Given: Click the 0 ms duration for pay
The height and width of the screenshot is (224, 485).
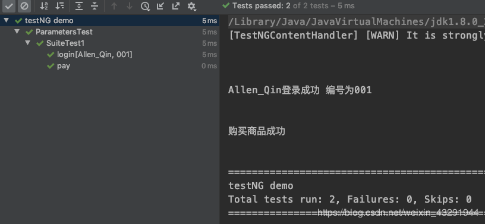Looking at the screenshot, I should tap(209, 66).
